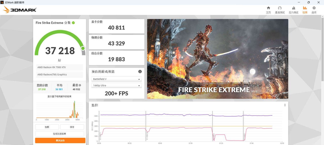The width and height of the screenshot is (324, 145).
Task: Click the green validity check beside Fire Strike Extreme
Action: [73, 23]
